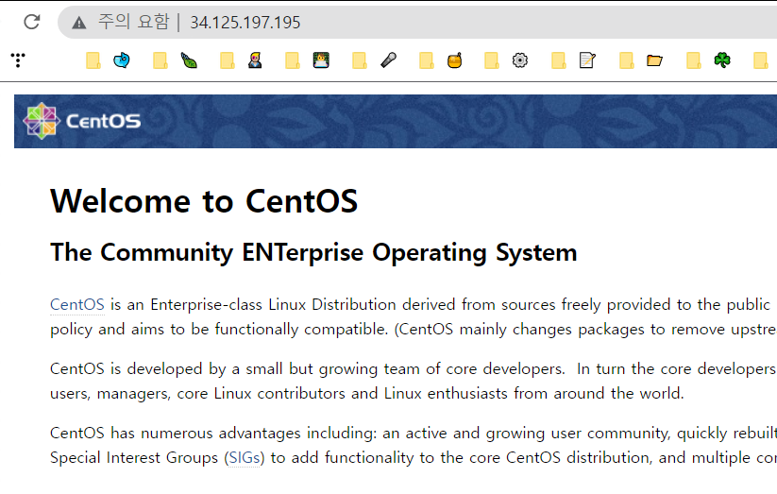The width and height of the screenshot is (777, 494).
Task: Click "The Community ENTerprise Operating System" subheading
Action: 313,252
